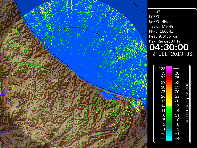
Task: Select the cyan -7 to -4 dBZ swatch
Action: pos(169,138)
